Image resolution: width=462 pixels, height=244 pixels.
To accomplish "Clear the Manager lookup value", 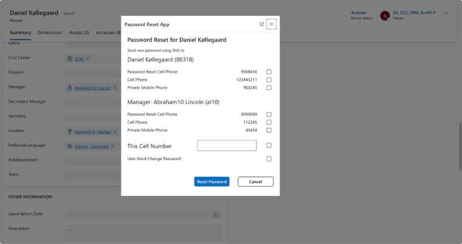I will click(x=115, y=87).
